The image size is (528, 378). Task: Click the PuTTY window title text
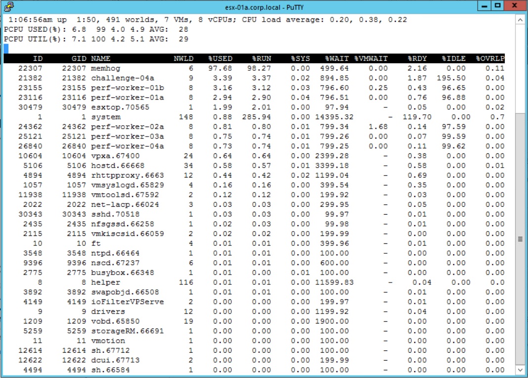[264, 7]
